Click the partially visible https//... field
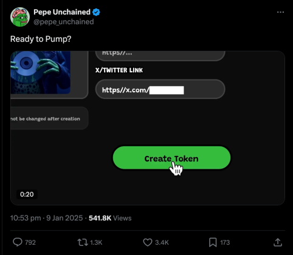The width and height of the screenshot is (293, 255). (160, 55)
